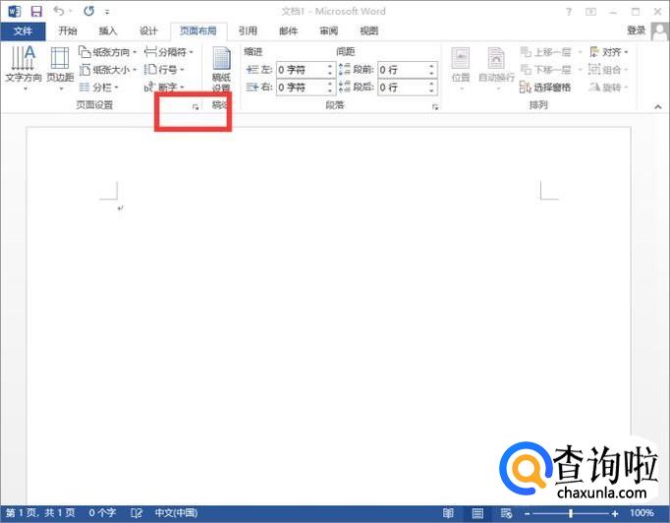Screen dimensions: 670x523
Task: Expand the 纸张方向 orientation dropdown
Action: pyautogui.click(x=108, y=52)
